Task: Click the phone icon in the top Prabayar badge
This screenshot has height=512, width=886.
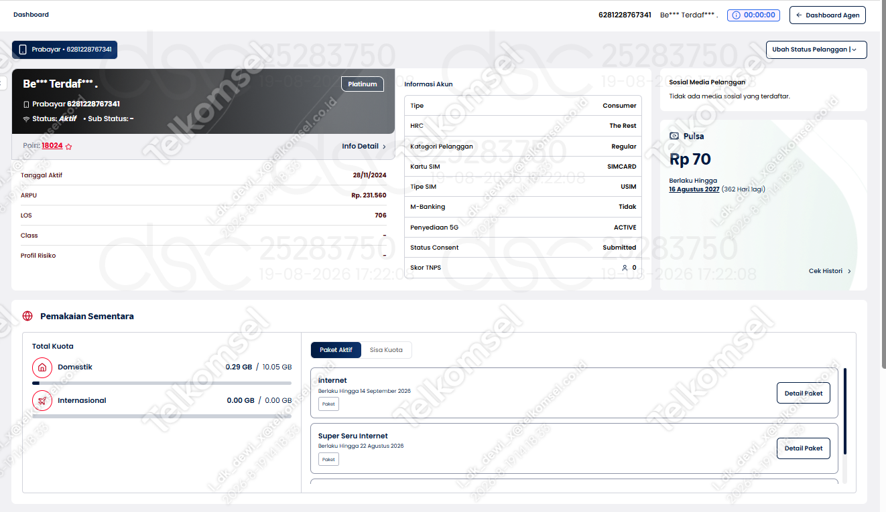Action: pos(23,50)
